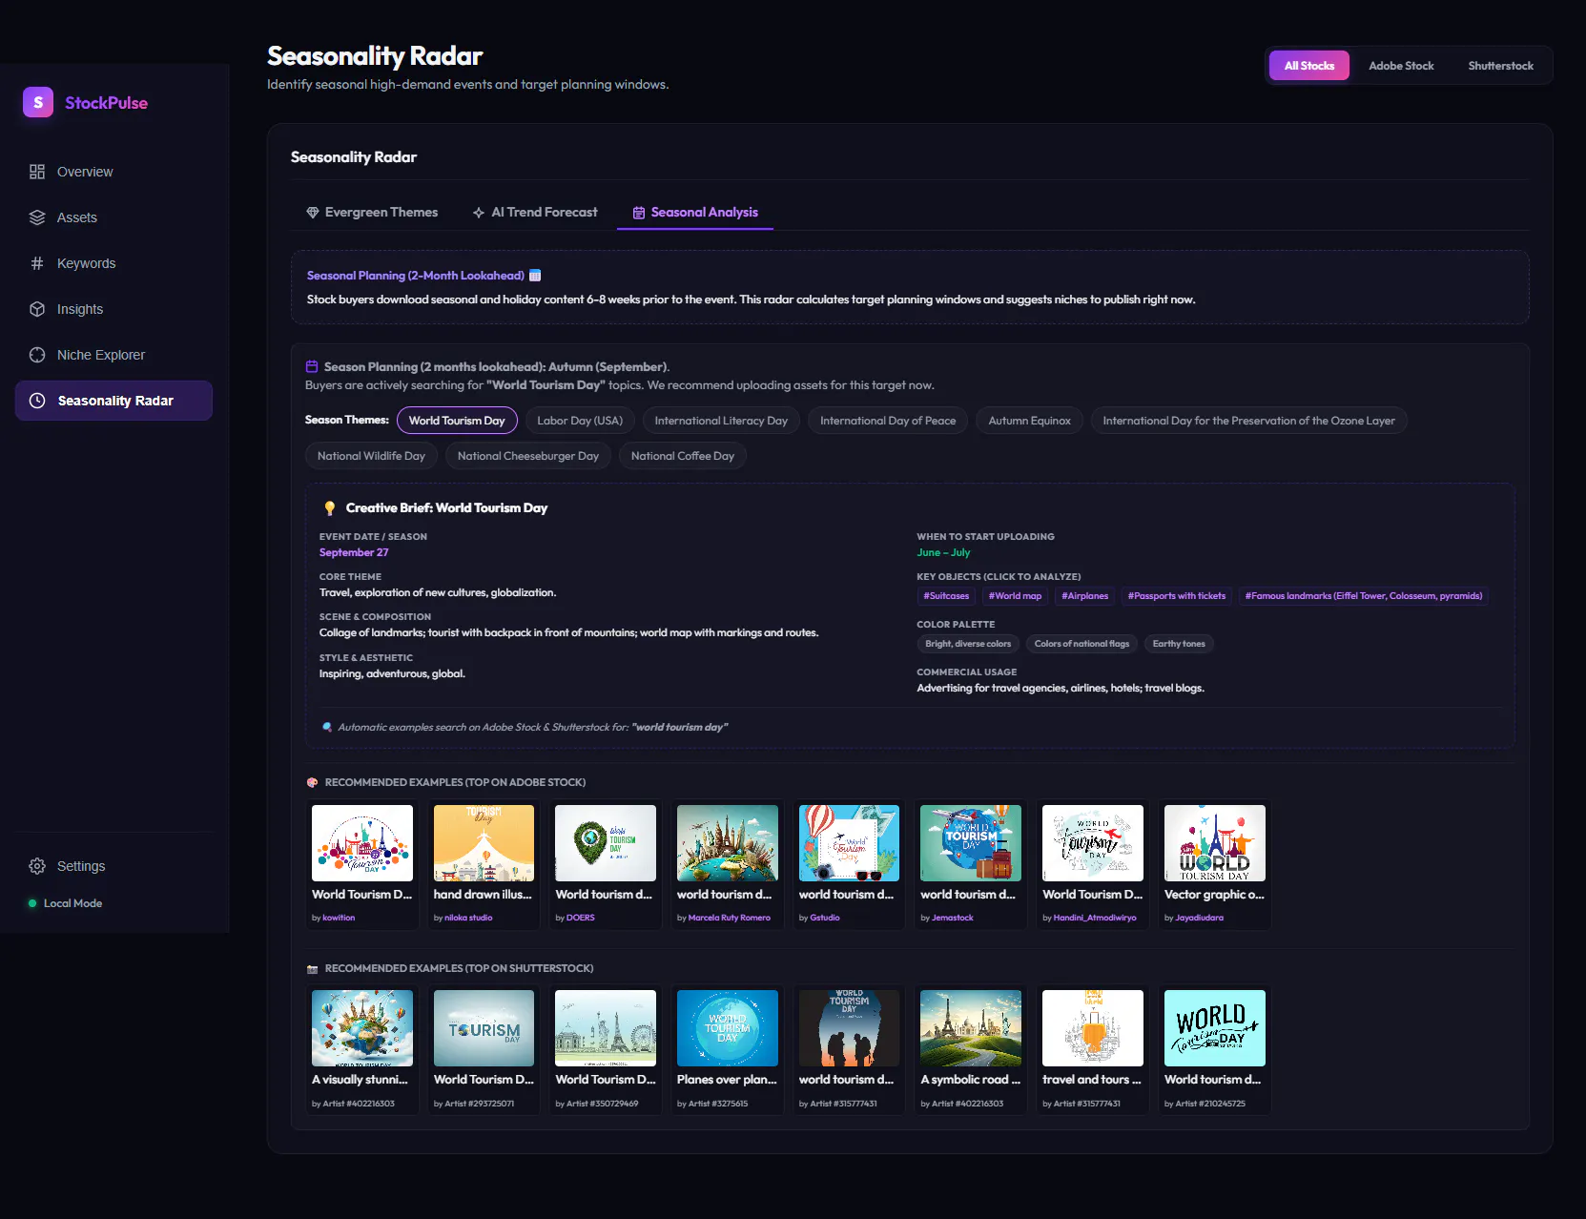Open Adobe thumbnail by Gstudio
The width and height of the screenshot is (1586, 1219).
849,843
